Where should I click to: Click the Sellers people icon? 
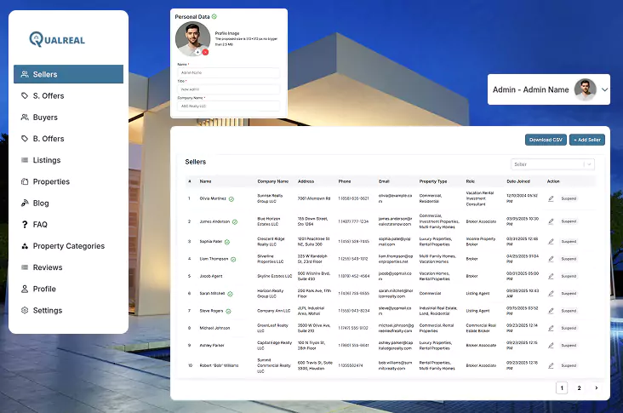point(25,74)
